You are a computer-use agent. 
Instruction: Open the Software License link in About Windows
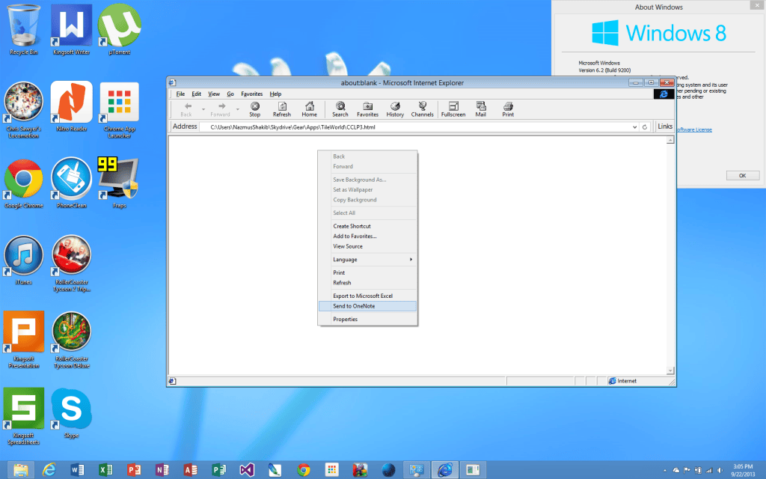694,129
